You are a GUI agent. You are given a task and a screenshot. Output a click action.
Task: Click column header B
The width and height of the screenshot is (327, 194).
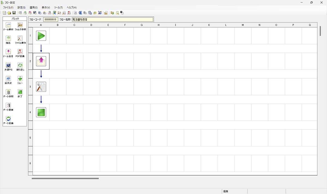[x=58, y=25]
